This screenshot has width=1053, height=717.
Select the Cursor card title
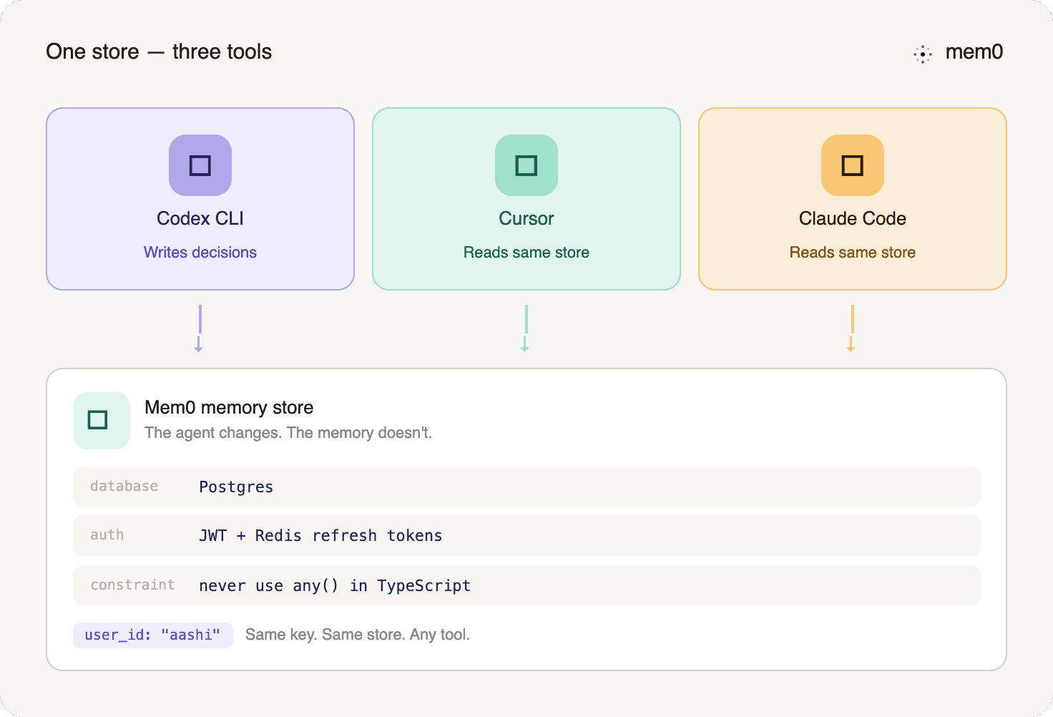click(x=526, y=218)
